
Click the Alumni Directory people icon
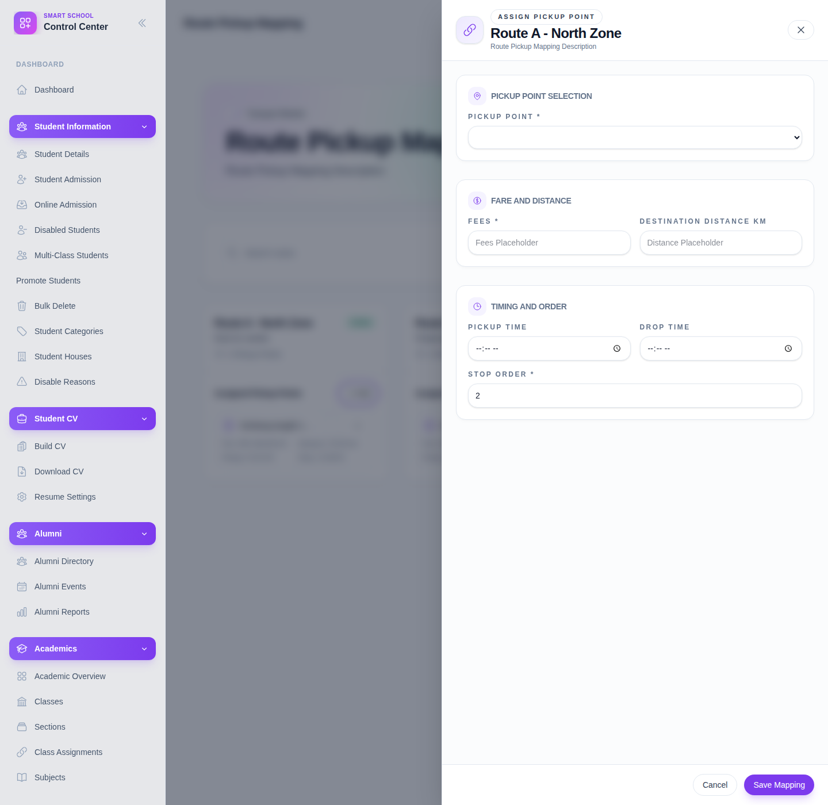tap(22, 561)
